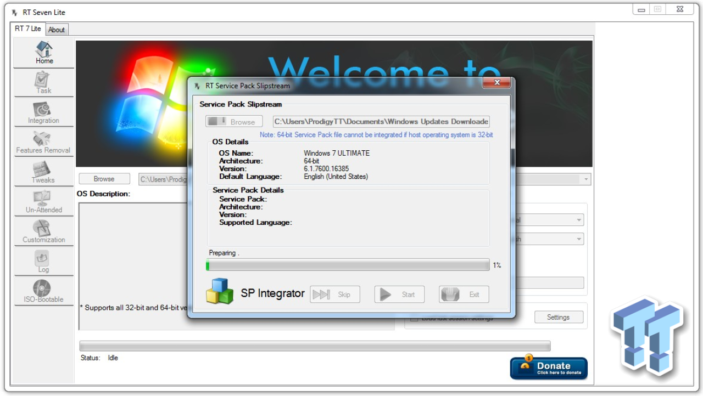The width and height of the screenshot is (703, 396).
Task: Open the Tweaks sidebar item
Action: click(44, 172)
